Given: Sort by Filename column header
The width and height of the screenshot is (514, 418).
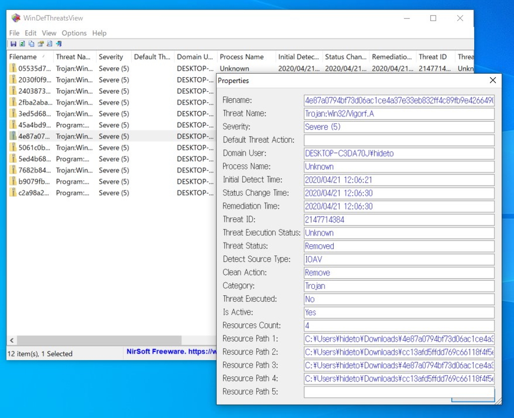Looking at the screenshot, I should click(30, 57).
